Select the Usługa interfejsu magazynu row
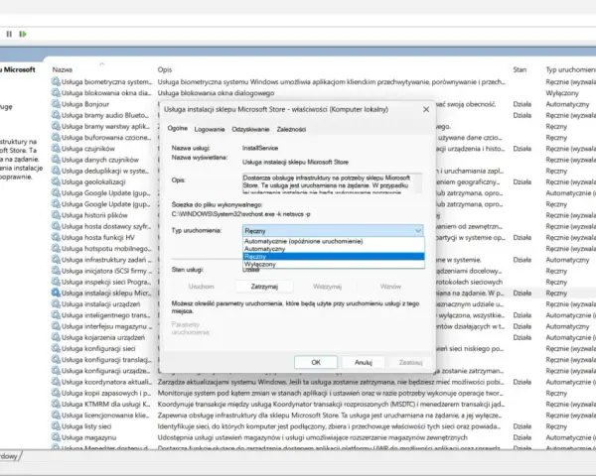 tap(323, 326)
